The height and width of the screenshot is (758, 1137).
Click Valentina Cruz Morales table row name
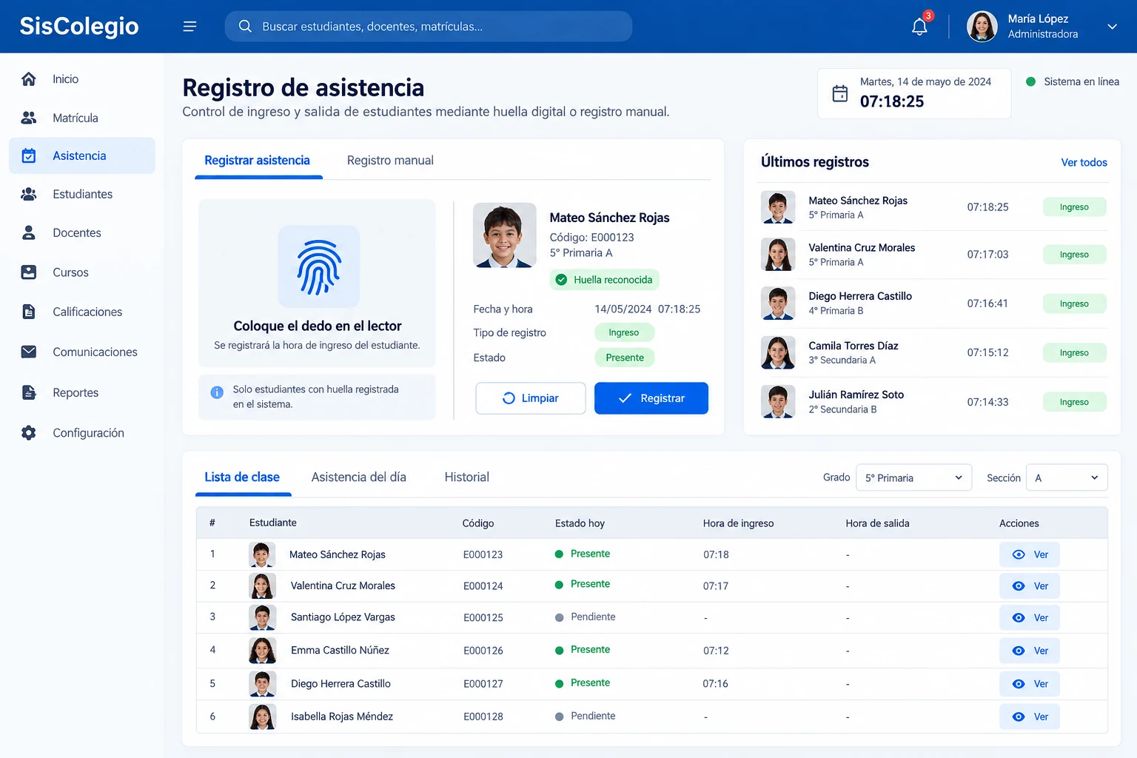pyautogui.click(x=343, y=586)
